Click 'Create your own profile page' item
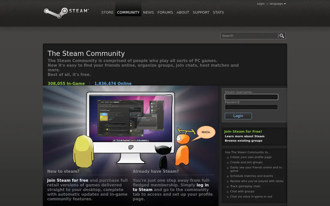The width and height of the screenshot is (330, 206). (x=251, y=157)
